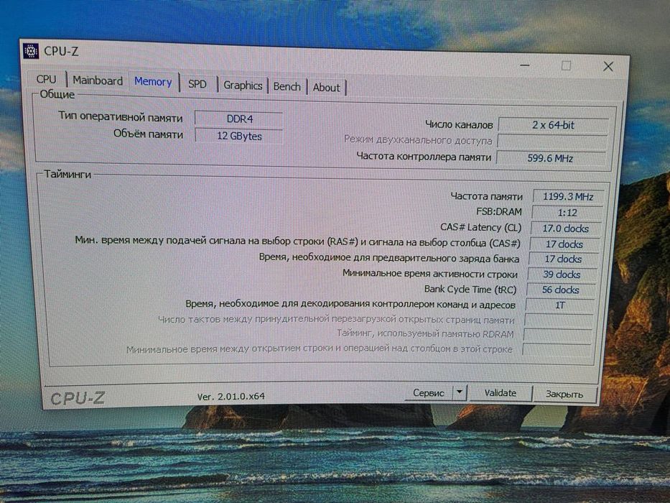Screen dimensions: 670x503
Task: Expand the Сервис dropdown arrow
Action: pyautogui.click(x=460, y=392)
